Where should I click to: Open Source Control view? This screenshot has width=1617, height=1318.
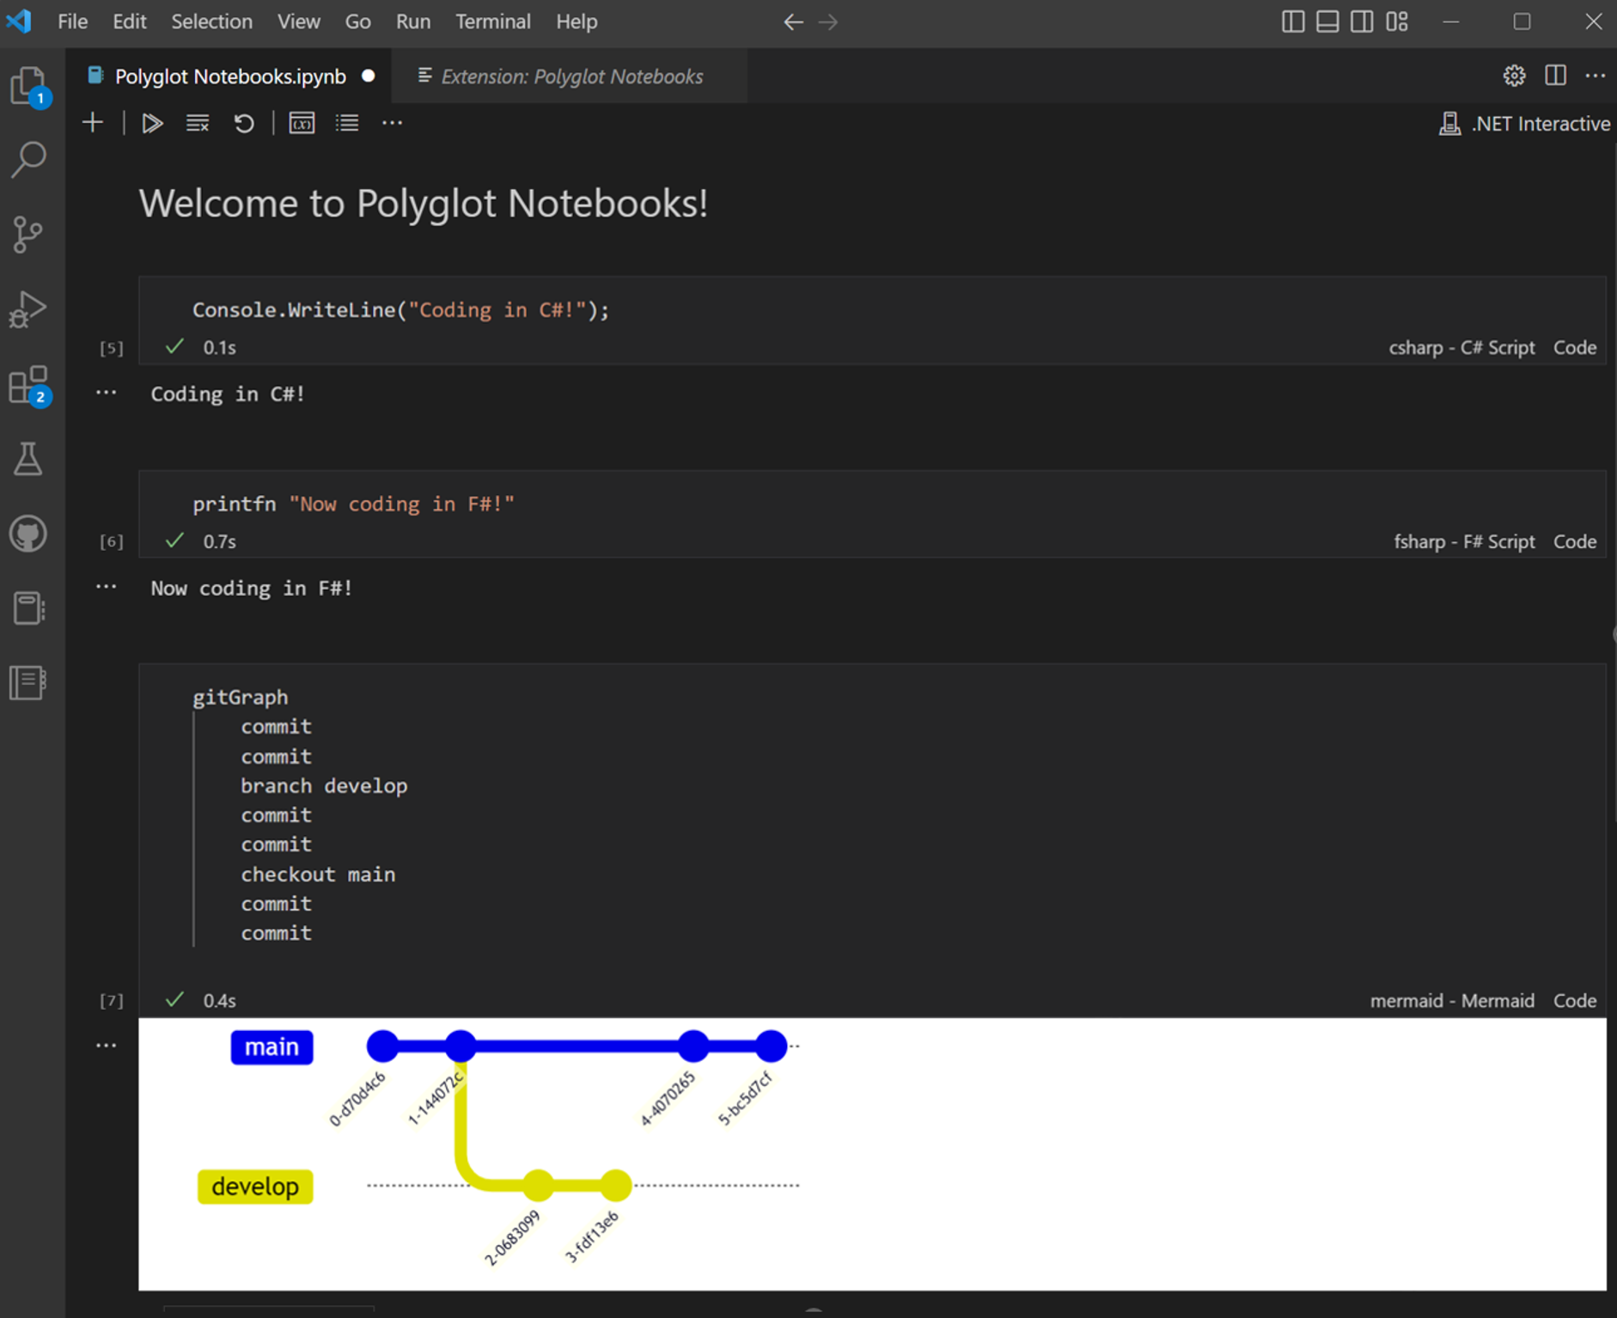[x=28, y=235]
